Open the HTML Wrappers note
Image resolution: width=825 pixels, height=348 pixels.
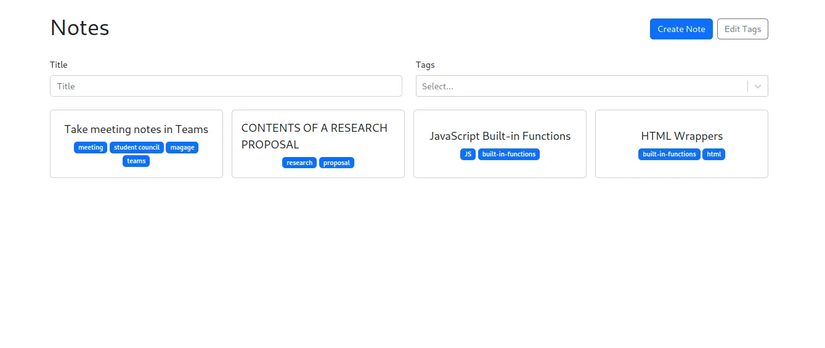681,144
